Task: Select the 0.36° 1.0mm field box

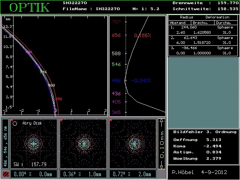Action: click(x=82, y=174)
